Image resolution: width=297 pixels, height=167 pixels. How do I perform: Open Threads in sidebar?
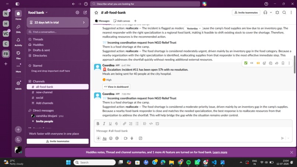point(38,39)
